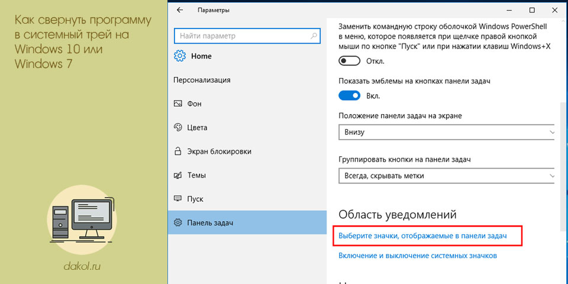Click label Группировать кнопки на панели задач

coord(405,159)
